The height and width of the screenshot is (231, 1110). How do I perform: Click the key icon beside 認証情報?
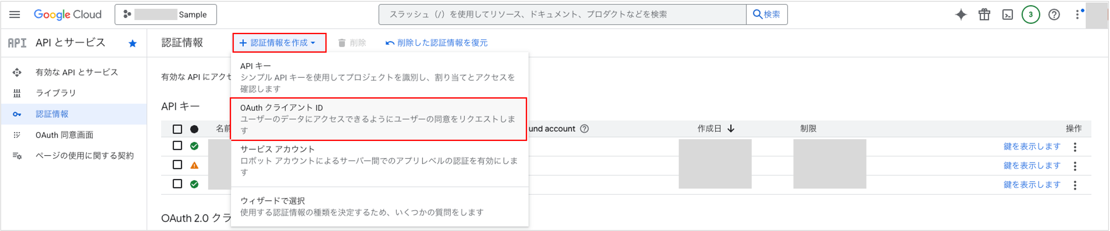[x=17, y=114]
